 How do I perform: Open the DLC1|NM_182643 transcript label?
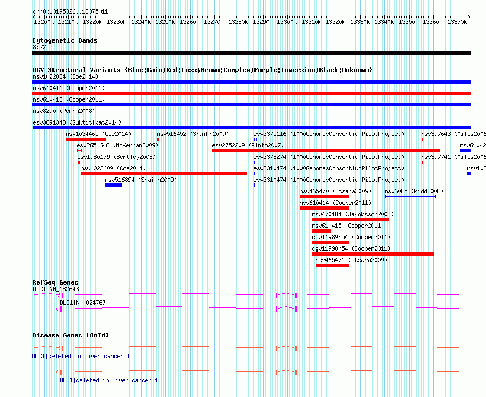coord(56,289)
